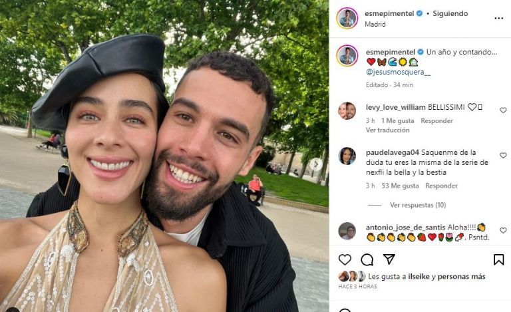Share post via paper plane icon

389,259
